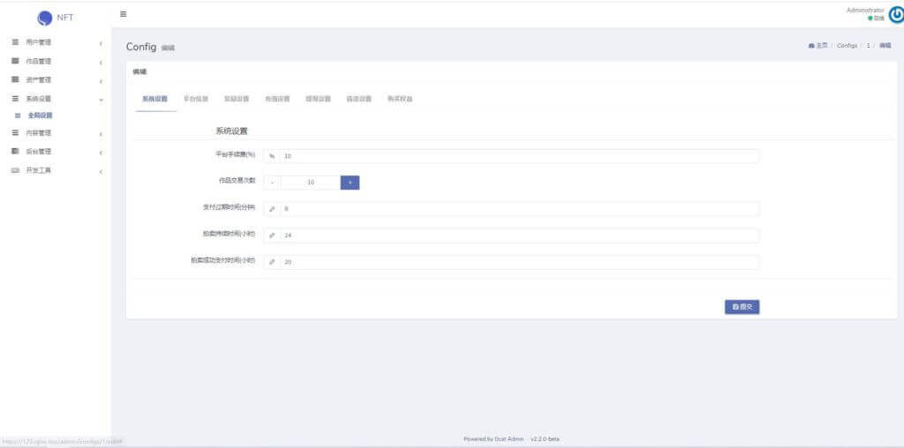Image resolution: width=904 pixels, height=448 pixels.
Task: Expand 作品管理 using its chevron arrow
Action: point(101,63)
